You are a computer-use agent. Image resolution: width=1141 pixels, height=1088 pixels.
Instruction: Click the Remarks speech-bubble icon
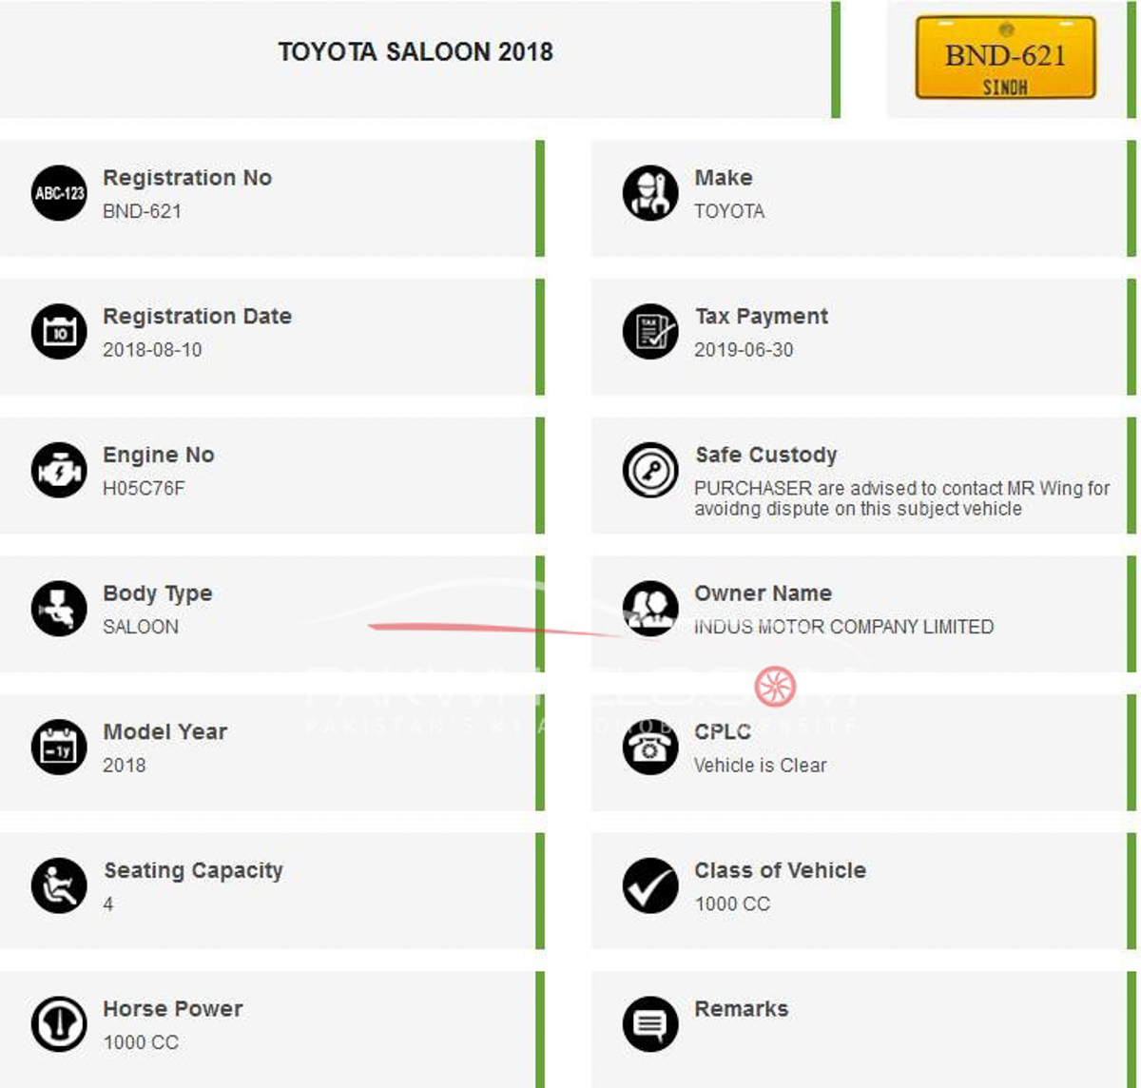click(x=650, y=1025)
